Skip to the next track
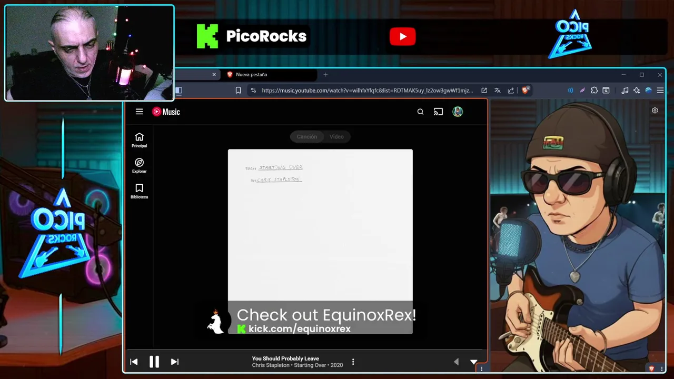Screen dimensions: 674x379 point(174,362)
